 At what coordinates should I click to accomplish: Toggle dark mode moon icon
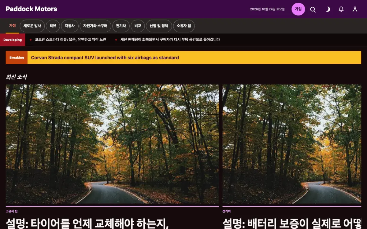(327, 9)
